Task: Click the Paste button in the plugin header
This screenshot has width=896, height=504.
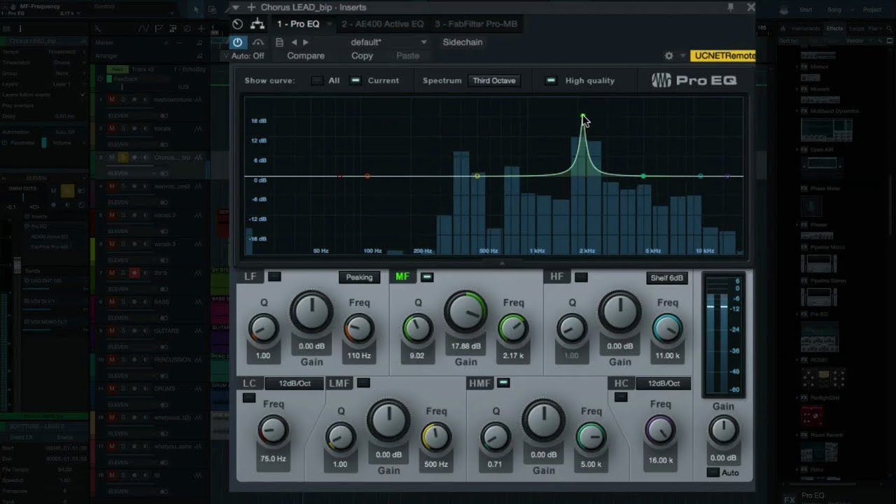Action: click(x=407, y=56)
